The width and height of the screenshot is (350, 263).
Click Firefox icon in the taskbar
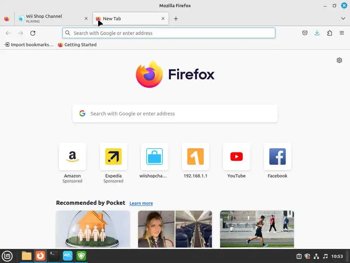point(40,256)
